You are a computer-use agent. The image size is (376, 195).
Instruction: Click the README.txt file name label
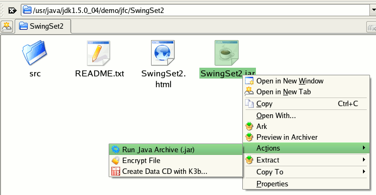[99, 74]
